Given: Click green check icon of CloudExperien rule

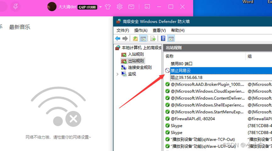Looking at the screenshot, I should [x=167, y=91].
